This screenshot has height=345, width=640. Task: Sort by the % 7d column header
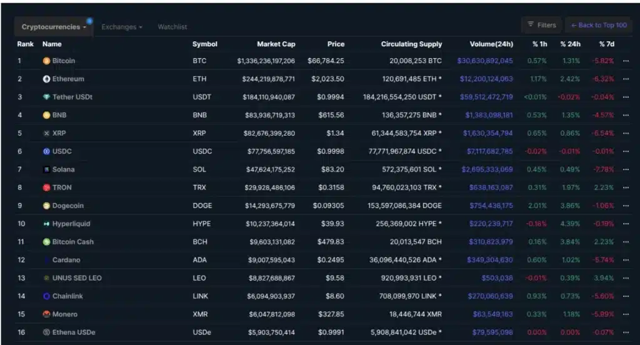606,44
